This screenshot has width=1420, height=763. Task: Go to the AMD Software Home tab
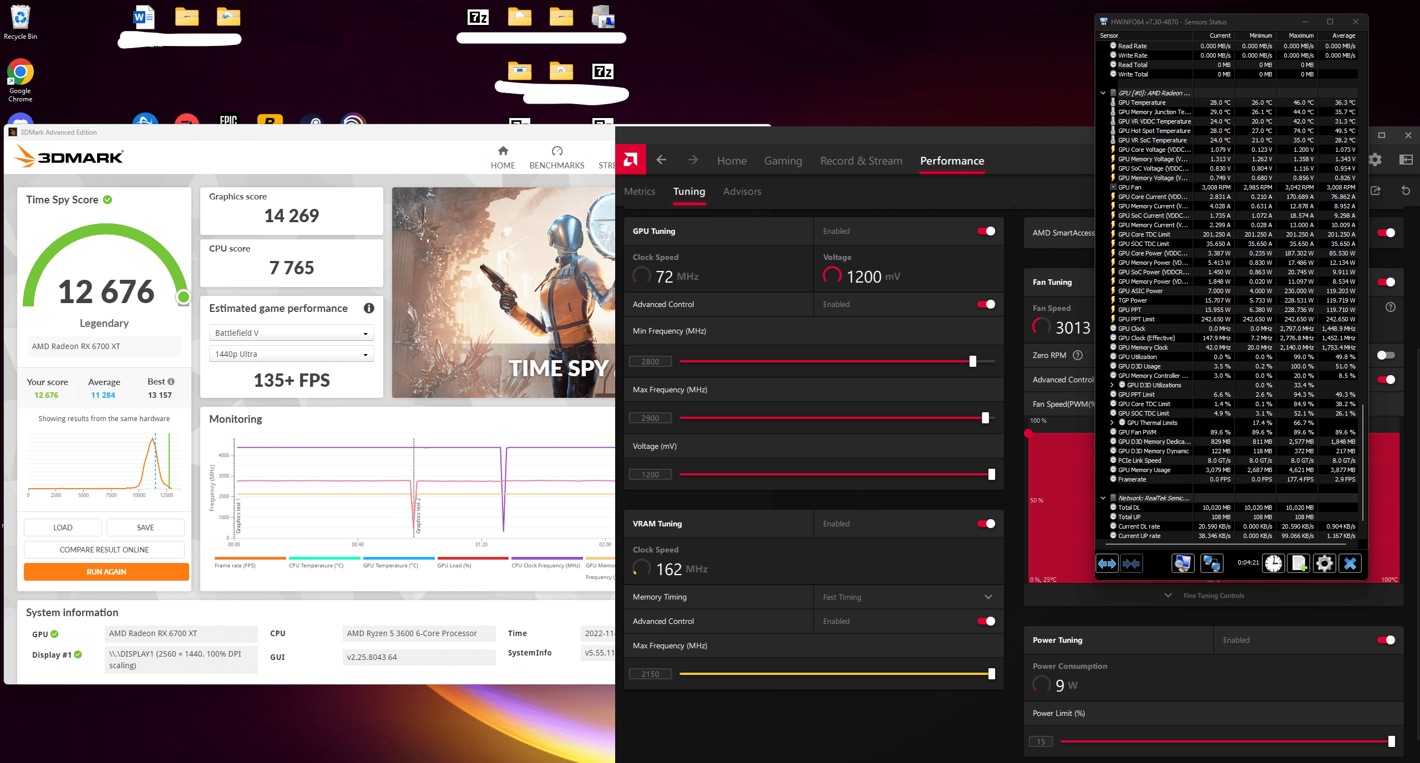tap(732, 161)
